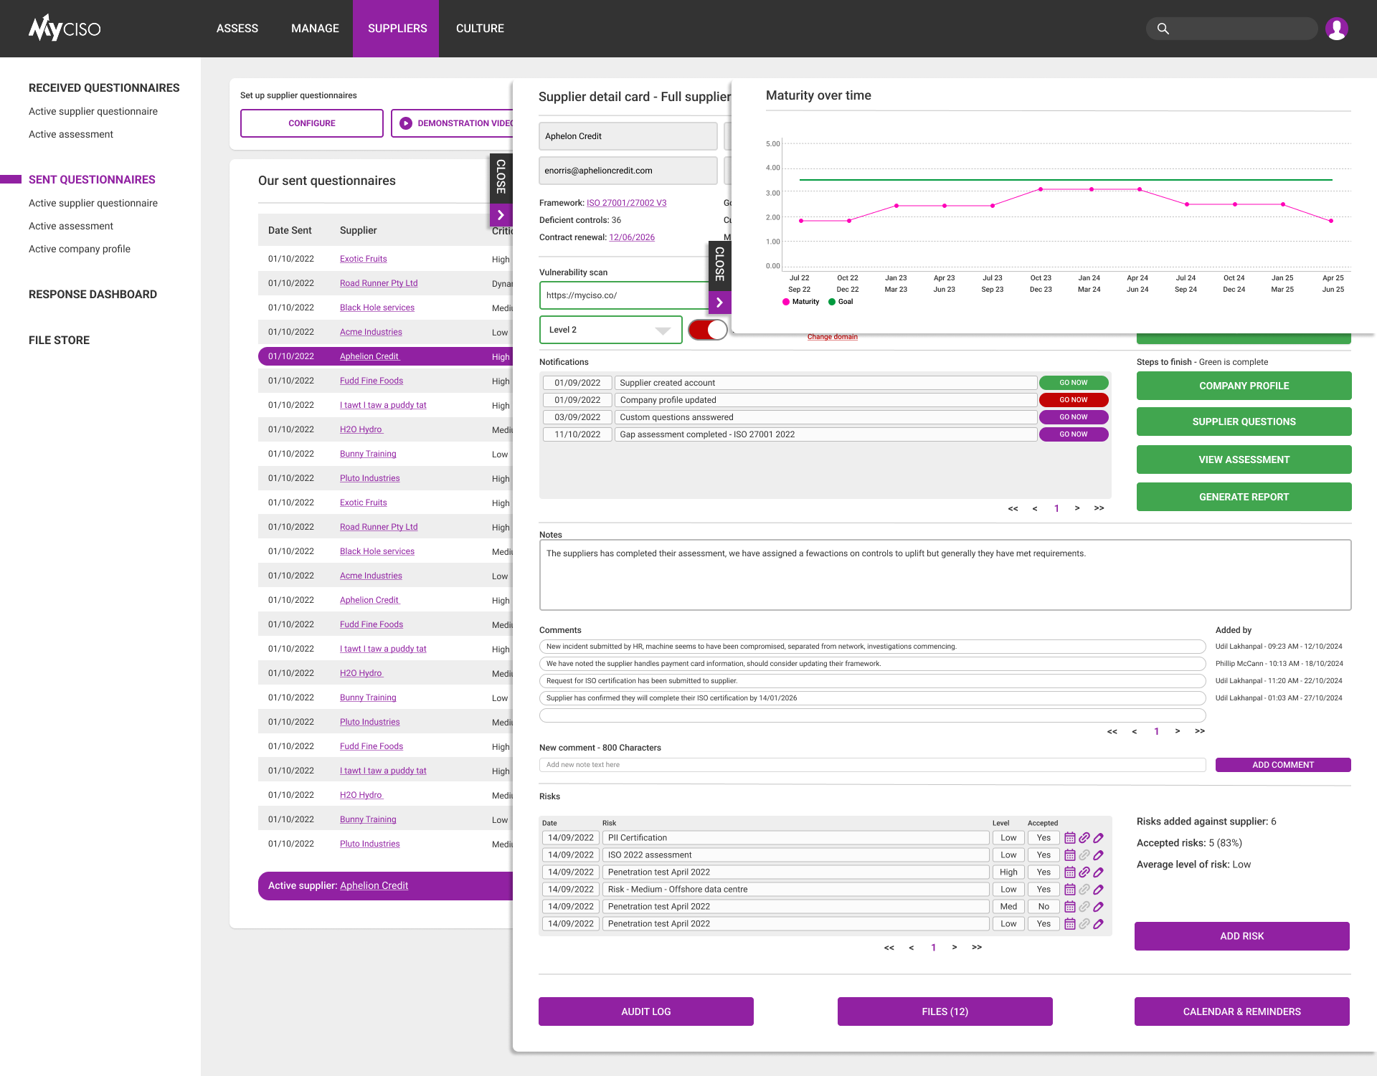Click the user profile avatar icon
Screen dimensions: 1377x1076
point(1336,29)
